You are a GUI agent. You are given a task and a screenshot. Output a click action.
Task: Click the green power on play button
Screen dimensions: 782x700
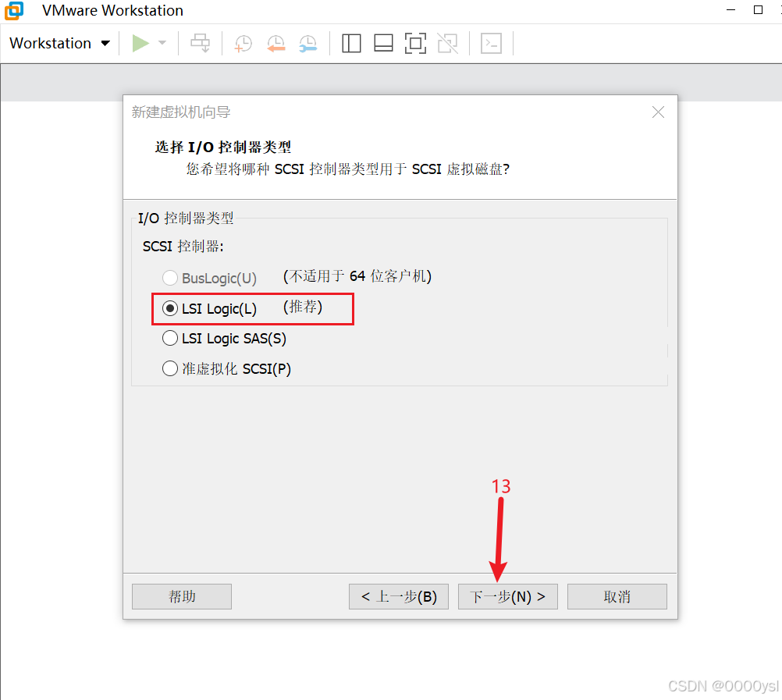(140, 44)
